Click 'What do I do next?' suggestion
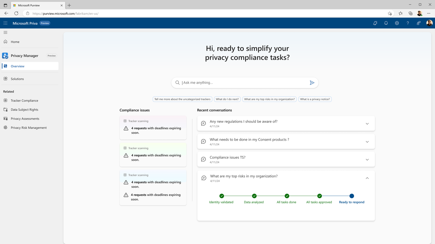The width and height of the screenshot is (435, 244). click(x=227, y=99)
